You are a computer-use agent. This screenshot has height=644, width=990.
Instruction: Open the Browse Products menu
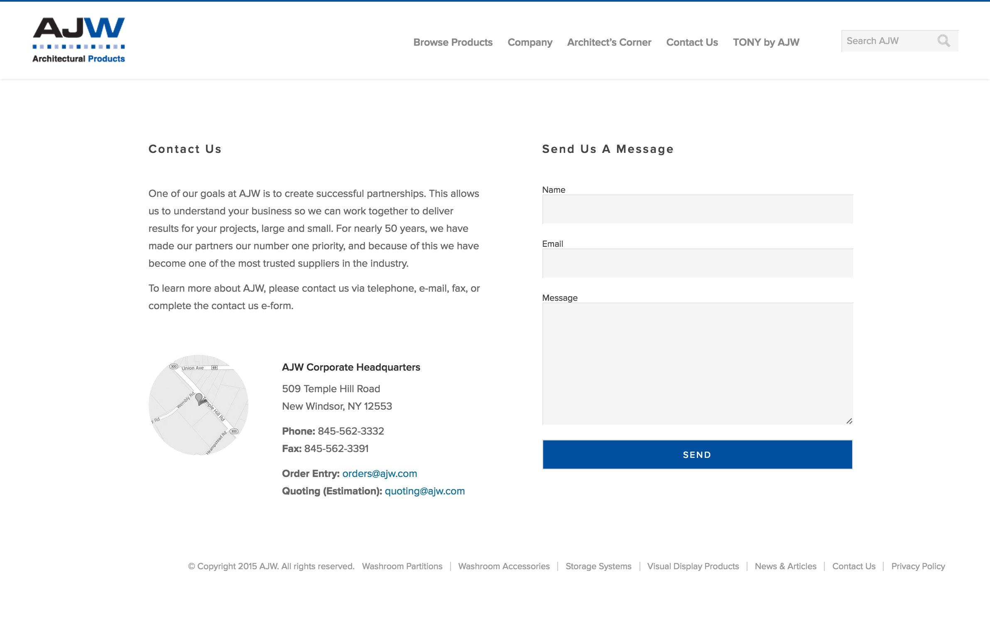point(453,42)
